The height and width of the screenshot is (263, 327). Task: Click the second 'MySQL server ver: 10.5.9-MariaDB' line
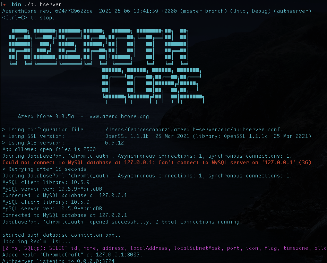[52, 209]
